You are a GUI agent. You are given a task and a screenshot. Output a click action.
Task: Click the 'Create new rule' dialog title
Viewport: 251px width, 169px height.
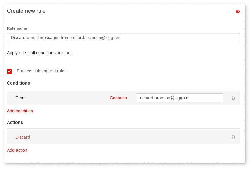[x=26, y=11]
